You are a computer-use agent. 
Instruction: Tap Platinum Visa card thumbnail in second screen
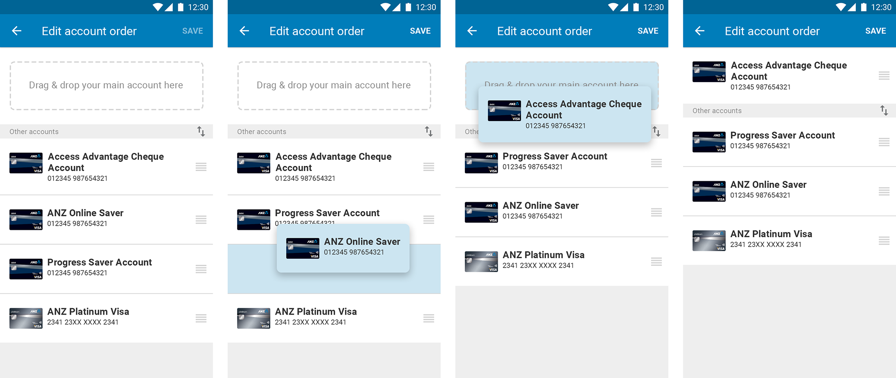[254, 318]
